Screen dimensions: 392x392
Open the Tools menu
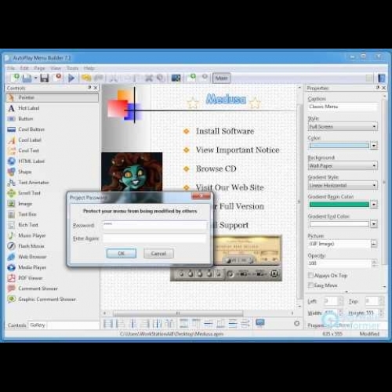(72, 68)
